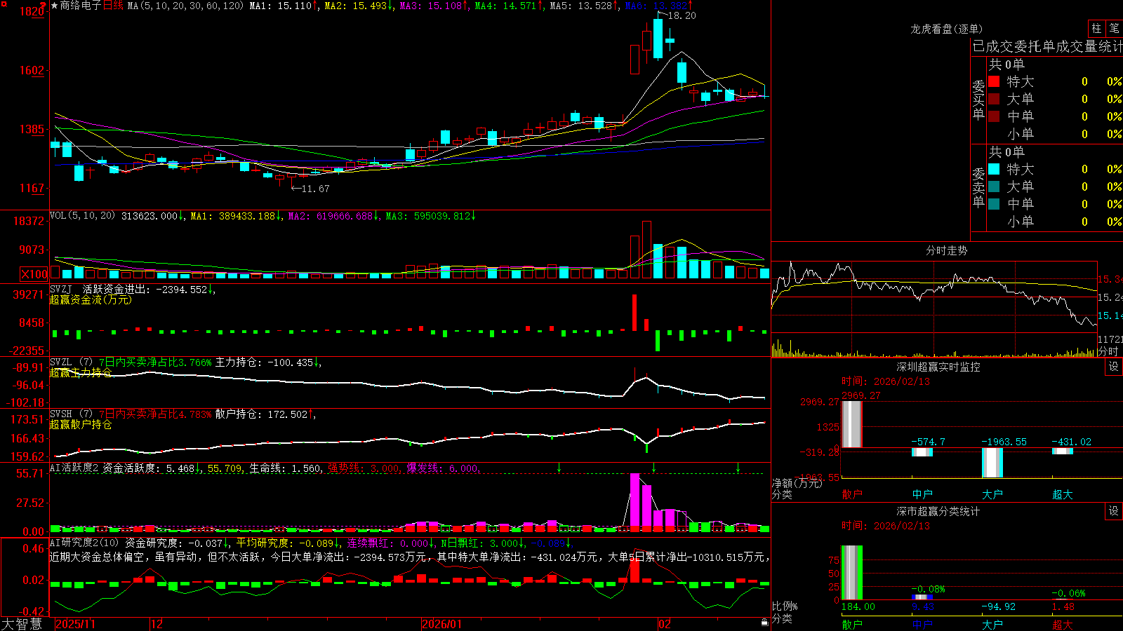Switch order view to 柱 mode

1096,29
